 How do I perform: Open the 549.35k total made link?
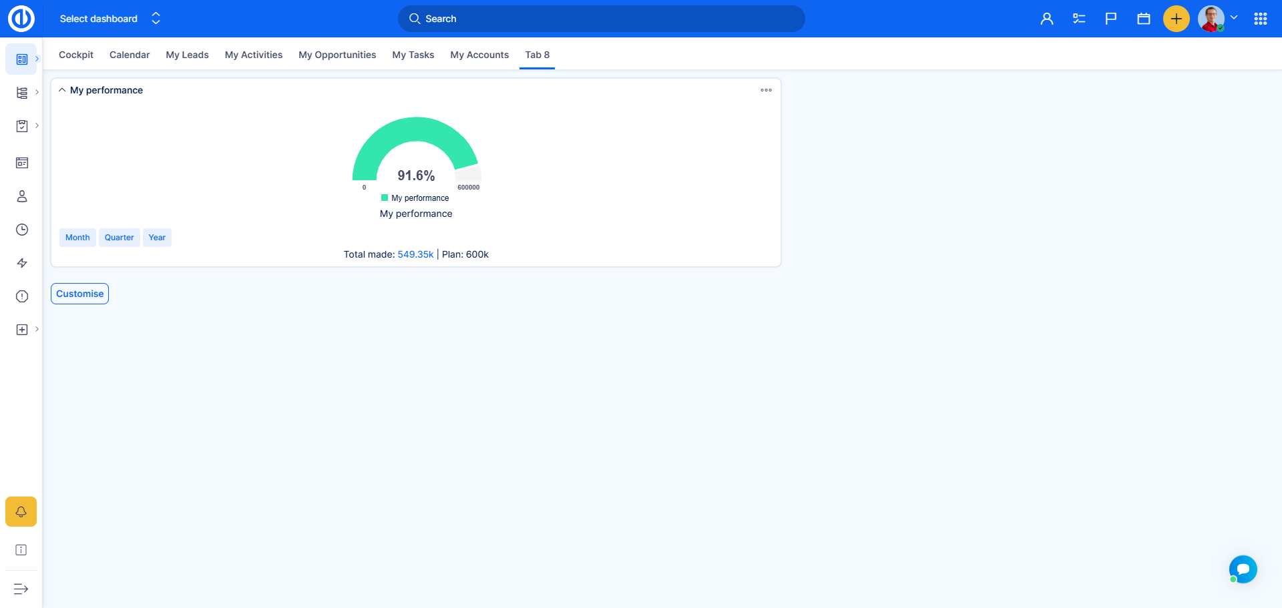click(x=415, y=254)
